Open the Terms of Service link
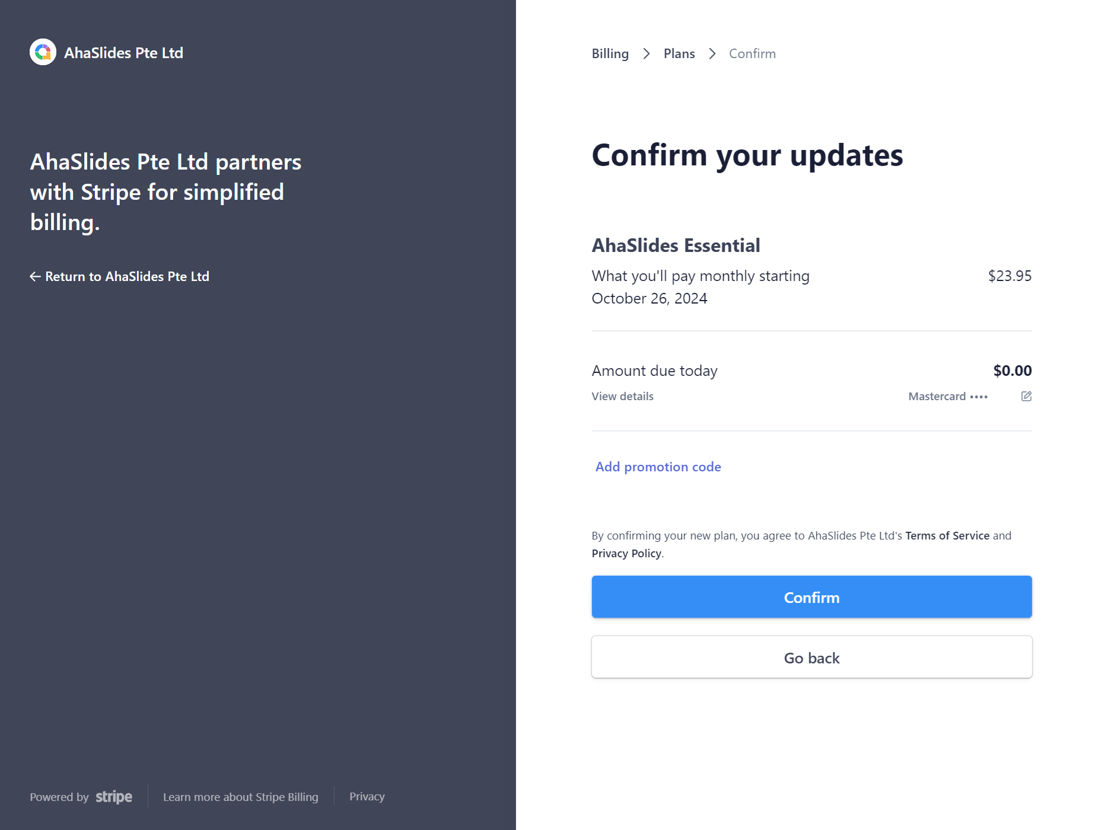The image size is (1099, 830). (x=947, y=535)
